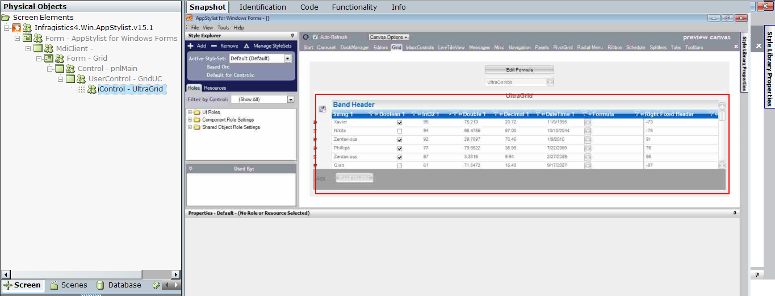Expand the UI Roles tree node
Screen dimensions: 775x296
pos(190,112)
